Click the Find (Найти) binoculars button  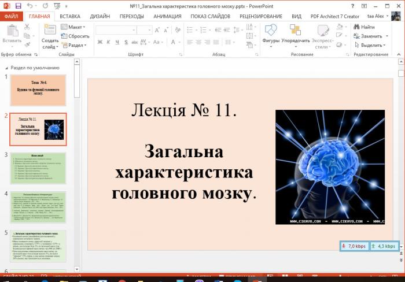[364, 27]
